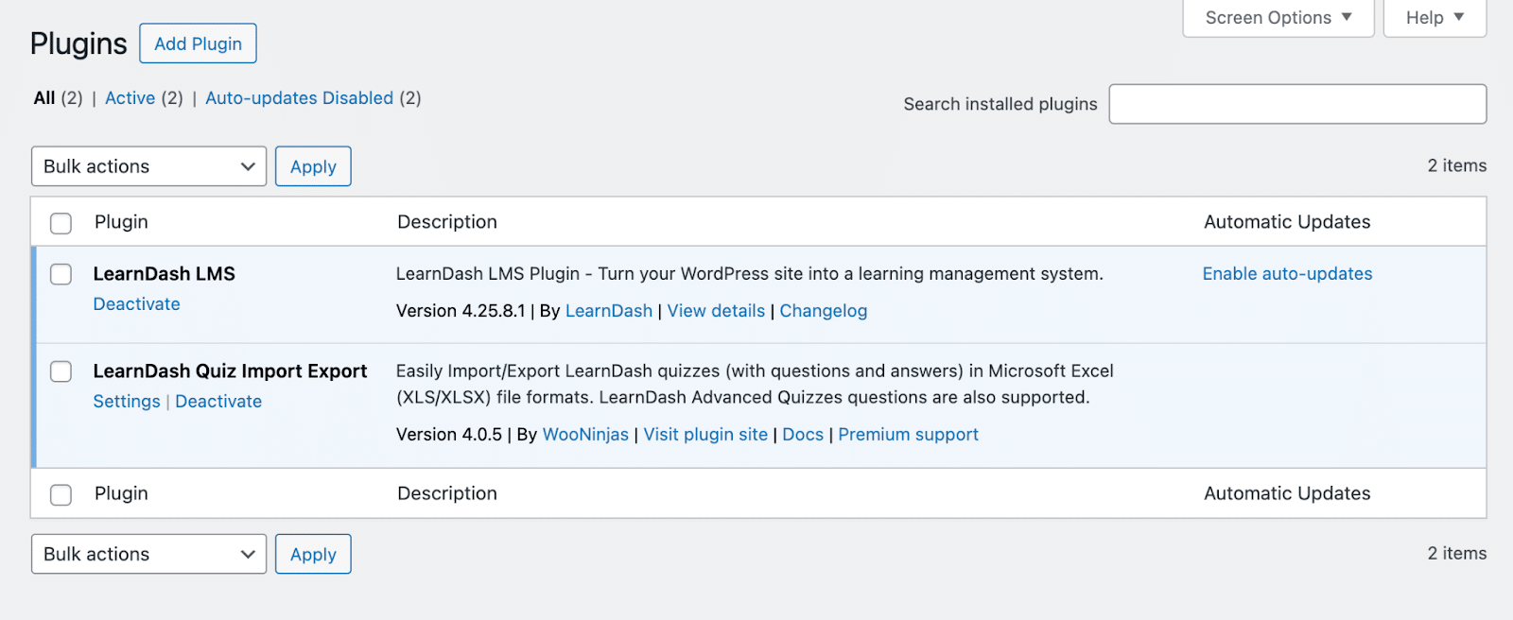This screenshot has width=1513, height=620.
Task: Click the 'Version 4.25.8.1' text
Action: point(461,311)
